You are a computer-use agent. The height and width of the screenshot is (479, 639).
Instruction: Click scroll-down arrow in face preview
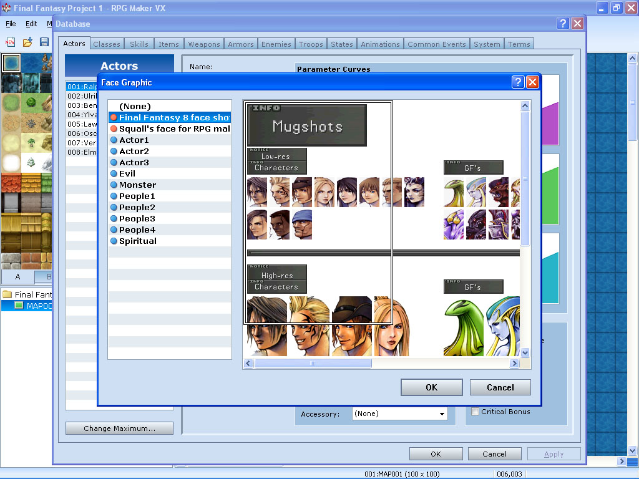pyautogui.click(x=525, y=353)
